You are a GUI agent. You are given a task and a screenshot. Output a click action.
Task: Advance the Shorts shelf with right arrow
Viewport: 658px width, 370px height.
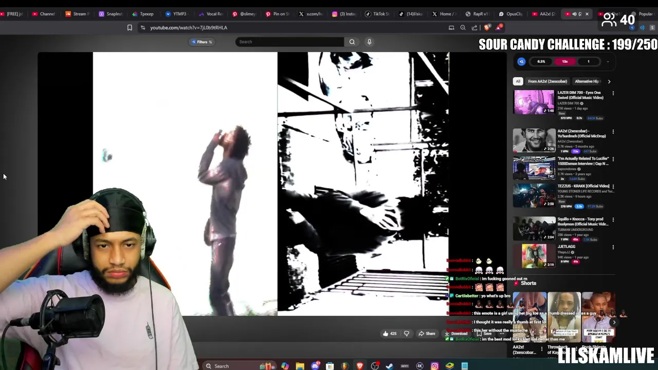(x=614, y=322)
